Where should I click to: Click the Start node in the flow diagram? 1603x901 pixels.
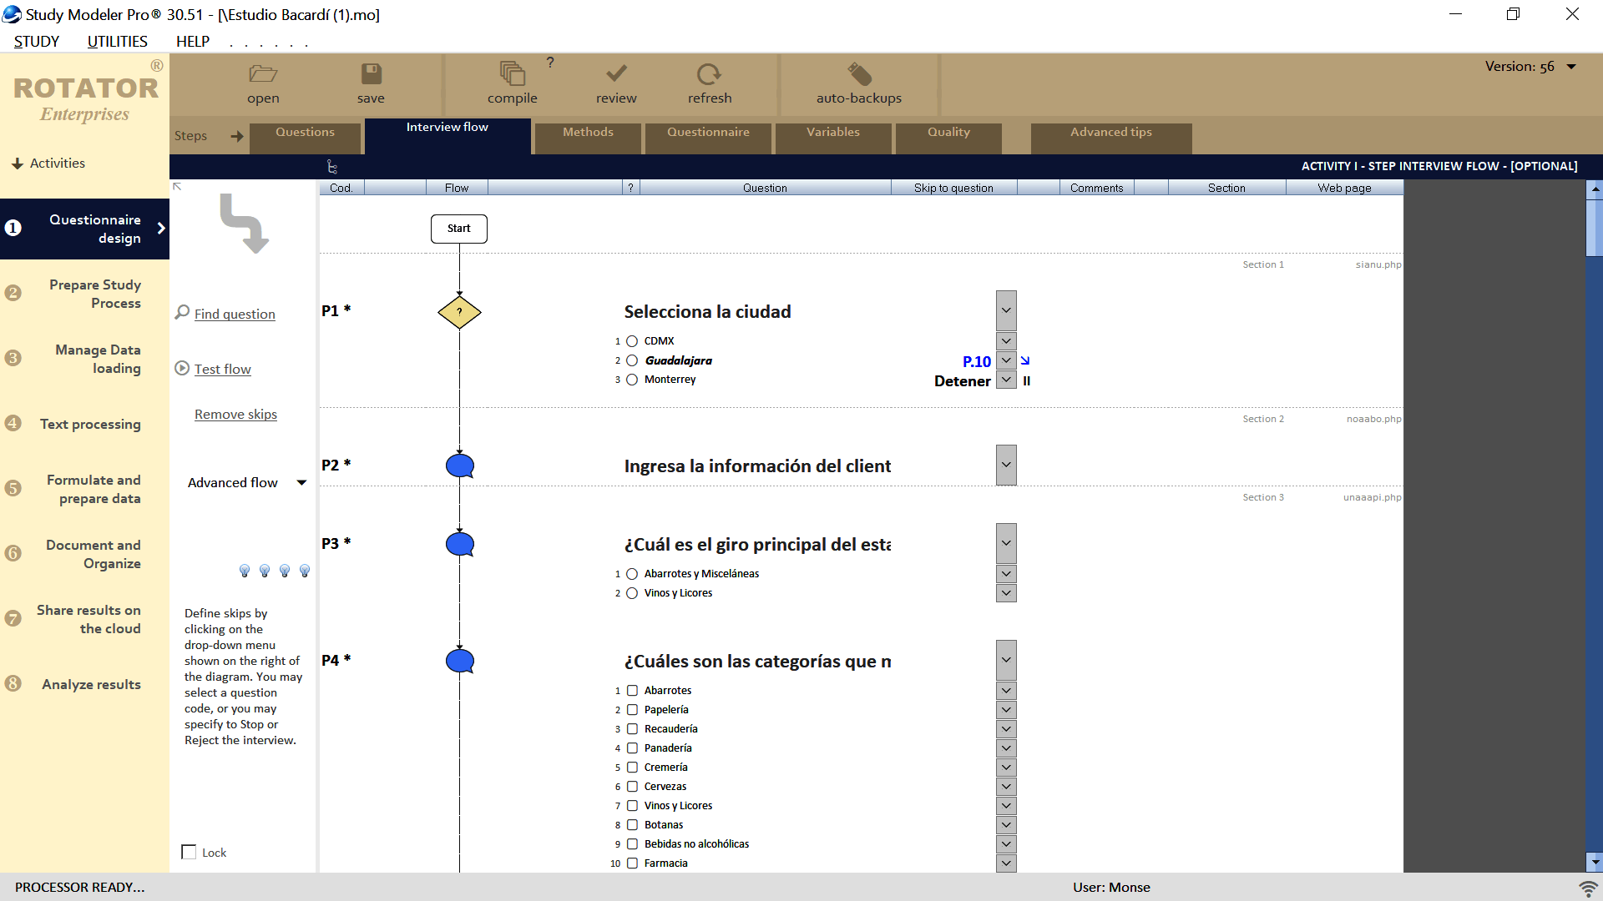[x=458, y=228]
